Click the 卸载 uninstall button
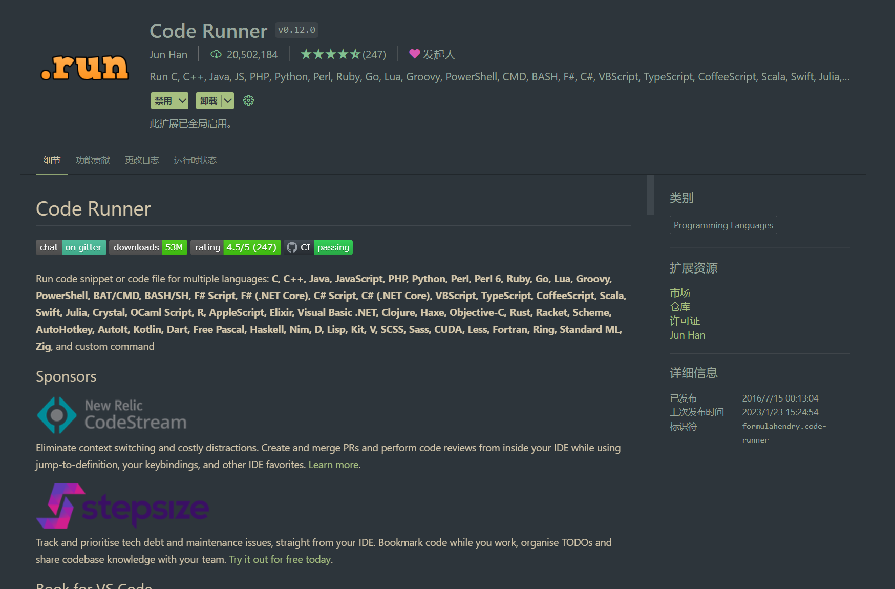 209,101
